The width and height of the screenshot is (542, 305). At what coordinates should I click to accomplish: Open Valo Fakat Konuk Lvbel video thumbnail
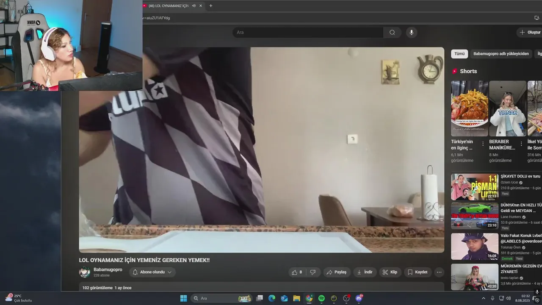pos(475,246)
